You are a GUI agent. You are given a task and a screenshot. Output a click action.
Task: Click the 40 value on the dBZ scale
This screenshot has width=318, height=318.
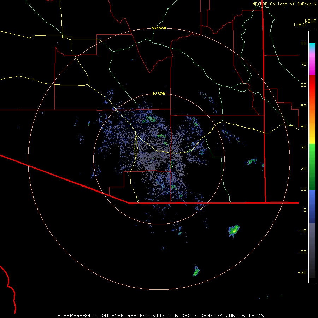(304, 127)
